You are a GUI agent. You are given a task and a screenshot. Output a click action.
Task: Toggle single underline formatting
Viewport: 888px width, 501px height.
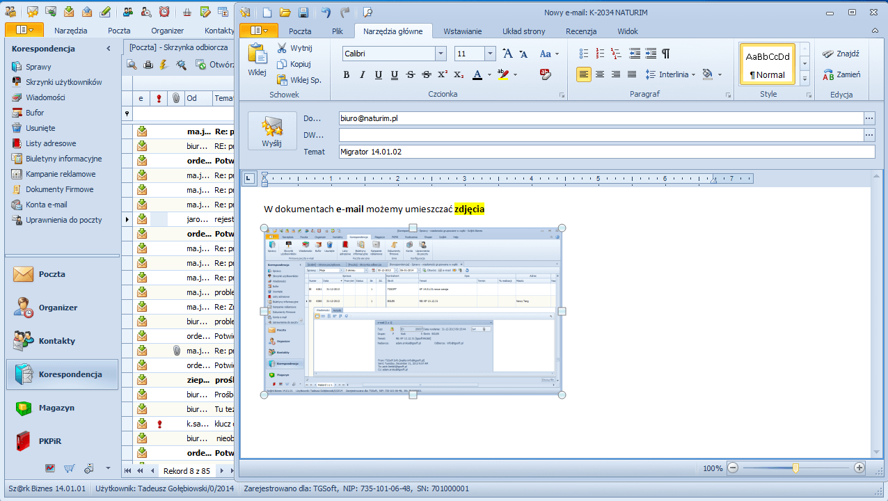coord(379,74)
